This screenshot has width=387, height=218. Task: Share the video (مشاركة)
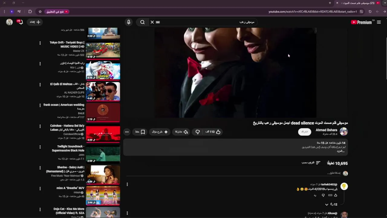(182, 132)
